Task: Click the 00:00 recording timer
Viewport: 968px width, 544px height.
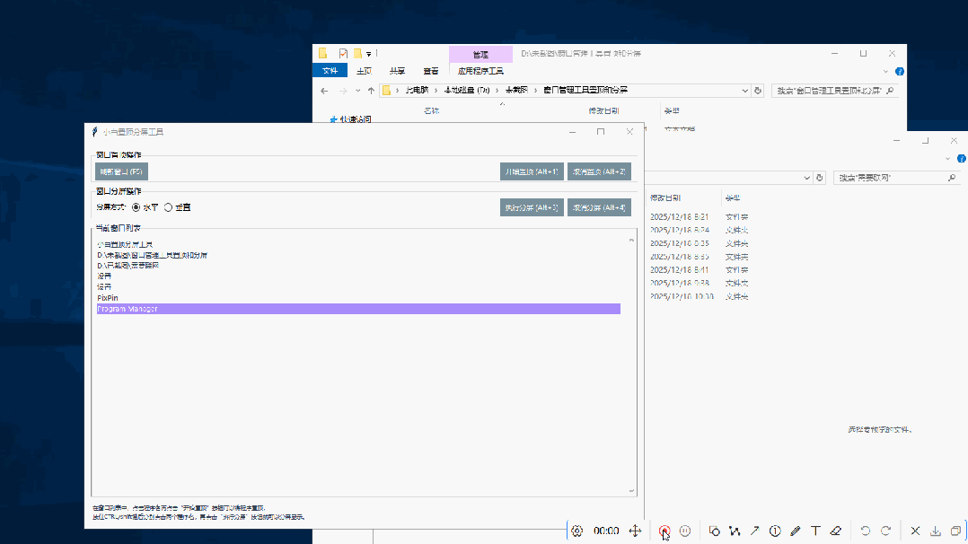Action: (x=606, y=531)
